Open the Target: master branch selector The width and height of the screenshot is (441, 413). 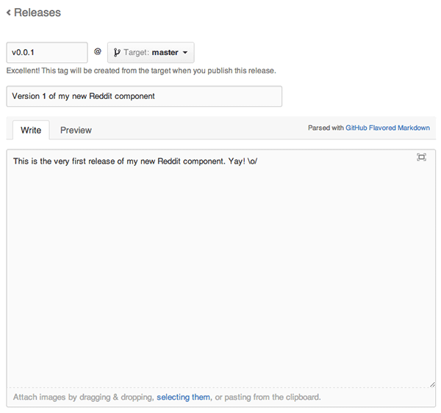pos(151,53)
